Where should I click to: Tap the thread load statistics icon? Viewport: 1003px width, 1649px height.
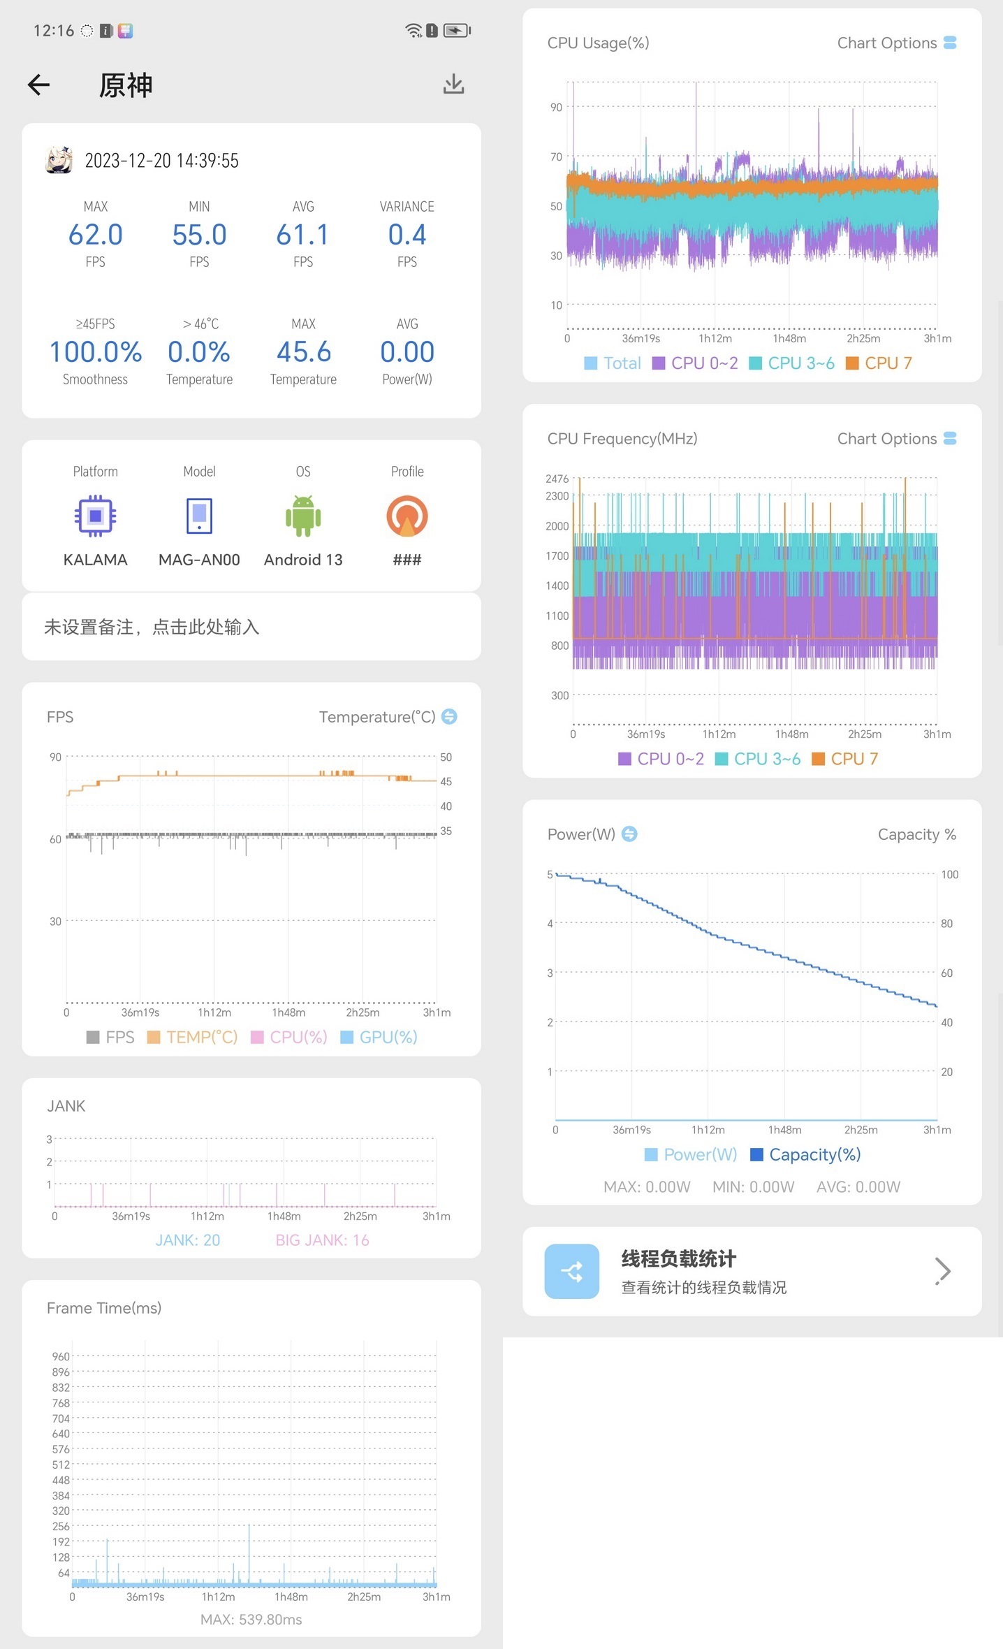click(572, 1272)
